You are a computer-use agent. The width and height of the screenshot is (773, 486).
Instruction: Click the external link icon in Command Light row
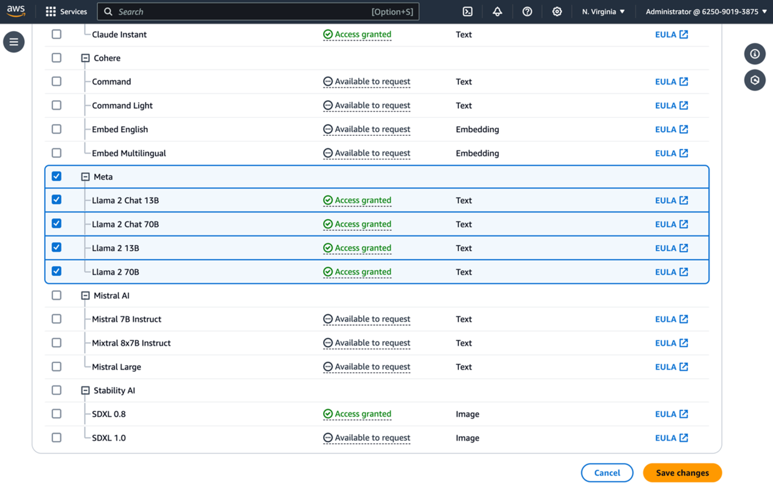tap(684, 105)
